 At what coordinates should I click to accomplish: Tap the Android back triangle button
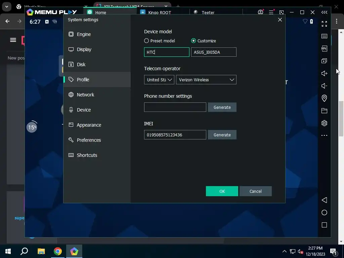click(x=324, y=200)
